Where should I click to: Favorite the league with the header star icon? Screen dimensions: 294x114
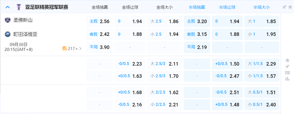click(290, 7)
